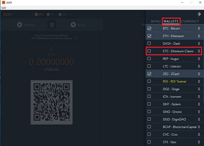The height and width of the screenshot is (146, 204).
Task: Click the 0.00000000 BTC balance
Action: pos(52,62)
